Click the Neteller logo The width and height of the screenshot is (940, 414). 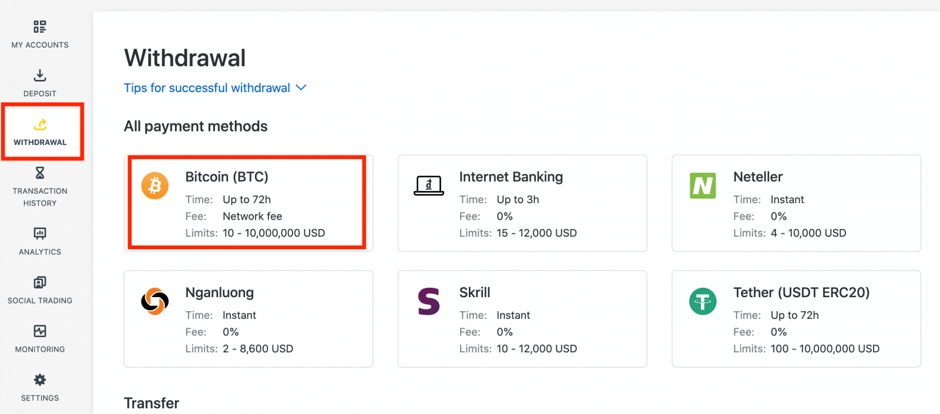click(x=703, y=185)
